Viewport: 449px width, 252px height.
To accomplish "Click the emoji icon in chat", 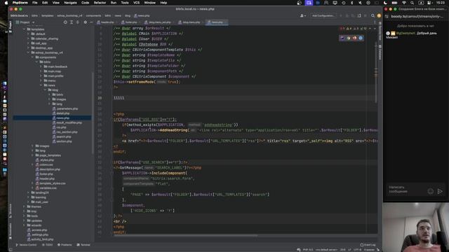I will (x=430, y=191).
